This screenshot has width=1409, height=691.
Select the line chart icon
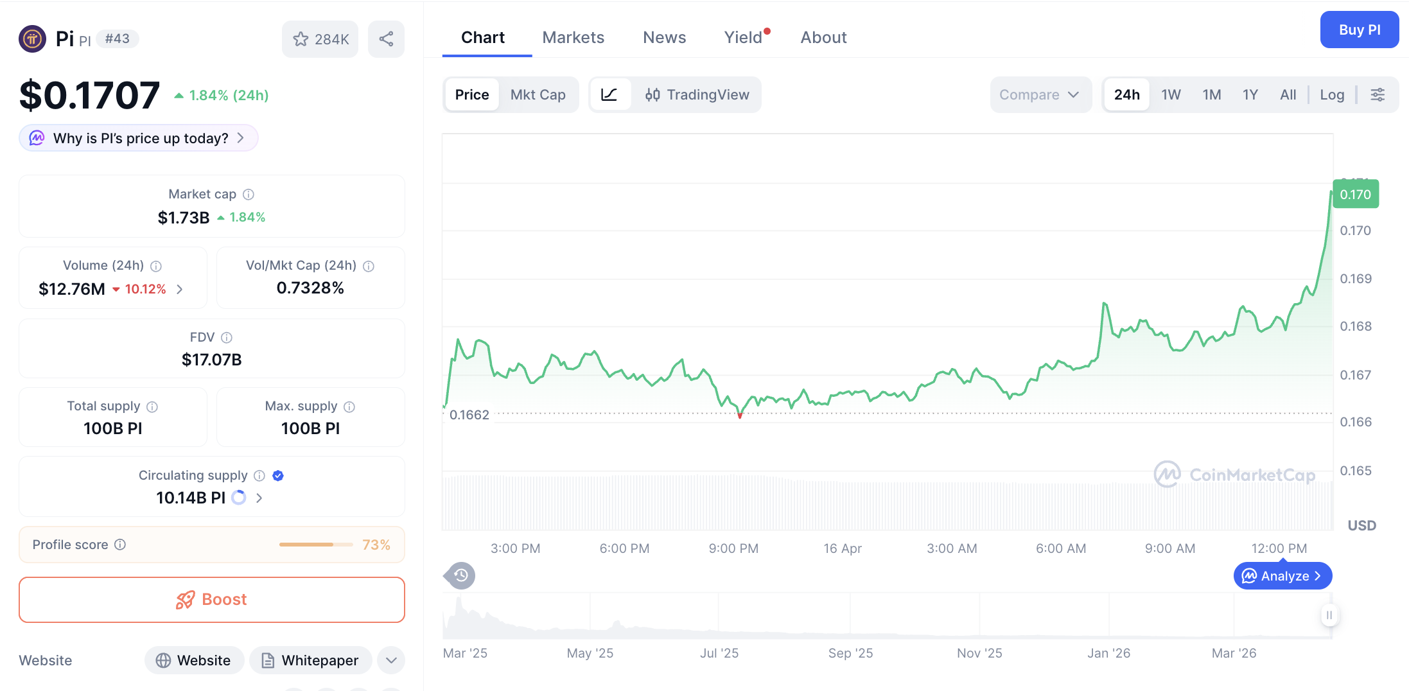(610, 94)
